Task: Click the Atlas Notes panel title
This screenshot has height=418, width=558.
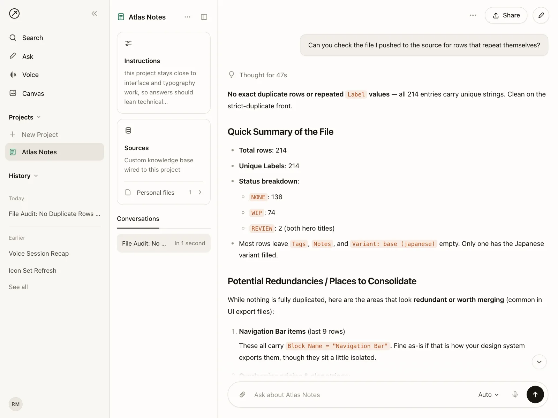Action: (147, 17)
